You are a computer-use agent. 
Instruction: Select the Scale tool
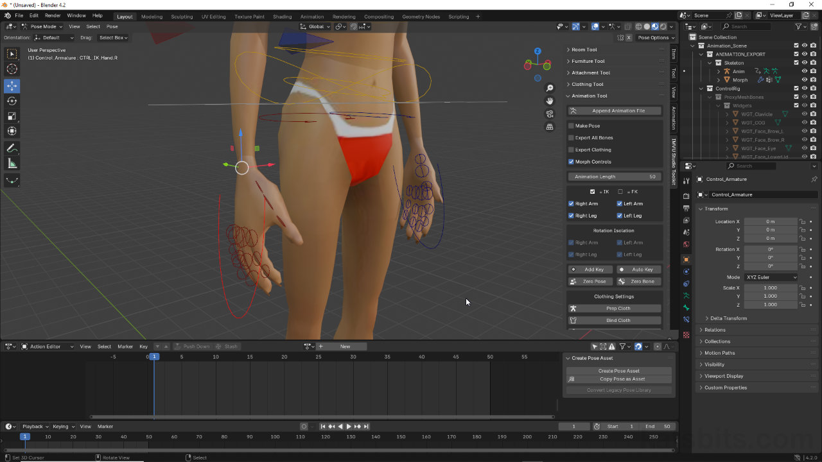tap(12, 116)
